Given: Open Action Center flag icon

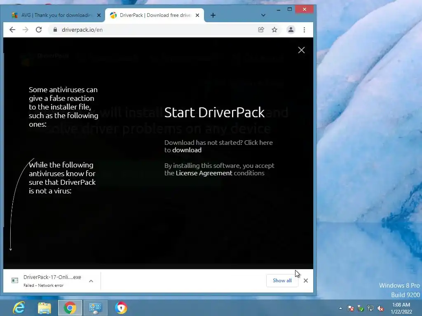Looking at the screenshot, I should click(350, 308).
